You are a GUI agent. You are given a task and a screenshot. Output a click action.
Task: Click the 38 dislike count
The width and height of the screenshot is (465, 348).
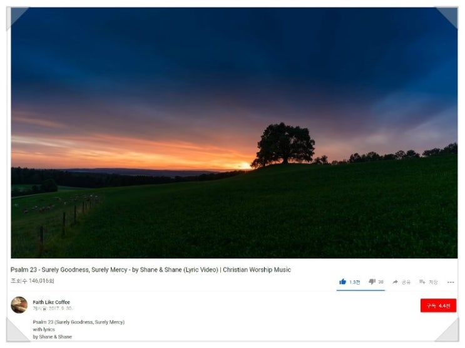(381, 282)
